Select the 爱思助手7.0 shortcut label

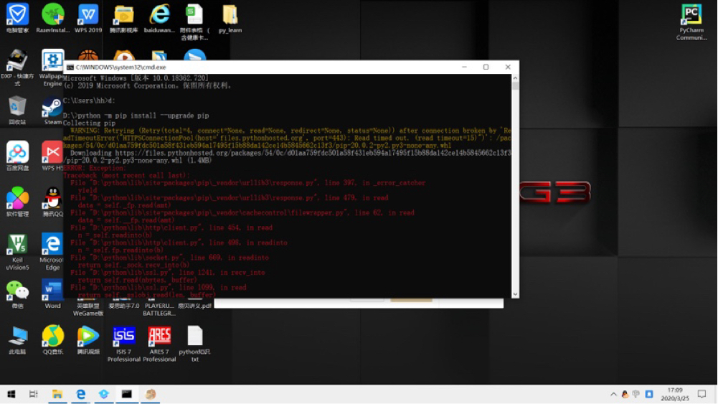123,306
